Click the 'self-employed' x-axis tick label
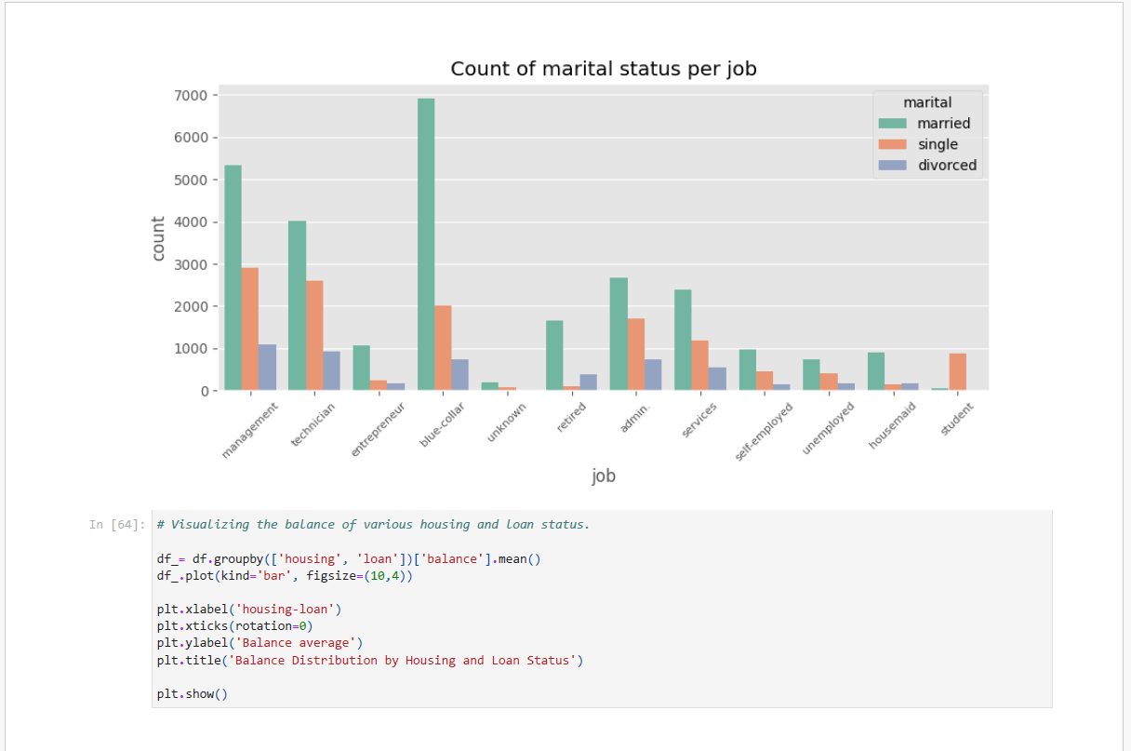This screenshot has width=1131, height=751. [x=764, y=431]
